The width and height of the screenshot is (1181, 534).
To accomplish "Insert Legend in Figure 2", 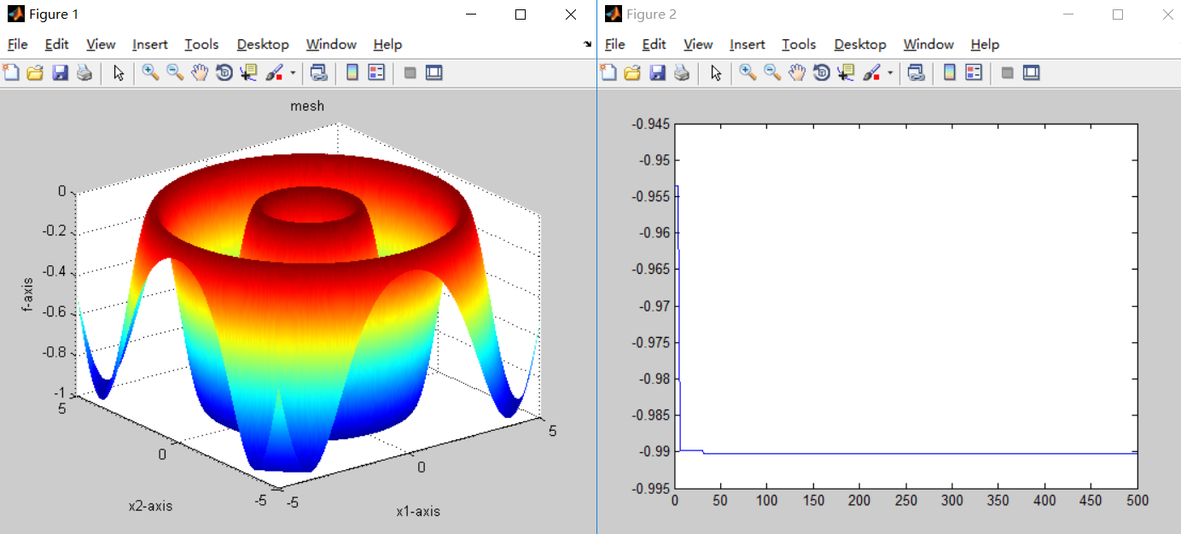I will (974, 73).
